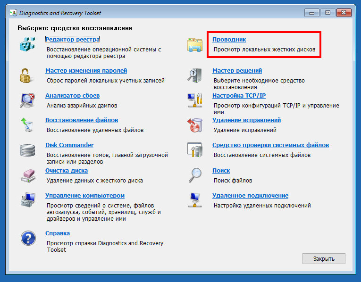Open the Справка link
The image size is (361, 282).
57,233
